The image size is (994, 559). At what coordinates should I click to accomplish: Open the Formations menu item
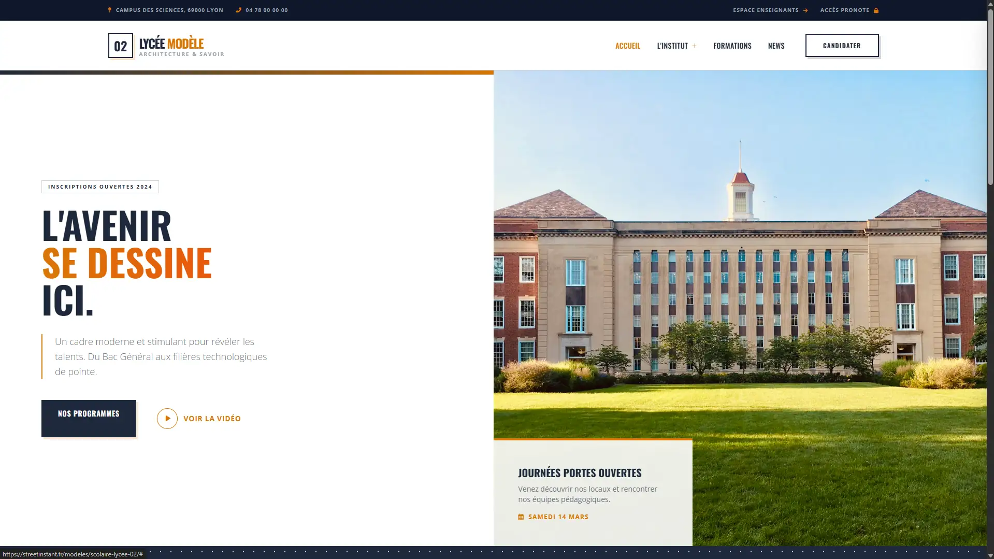click(x=732, y=46)
